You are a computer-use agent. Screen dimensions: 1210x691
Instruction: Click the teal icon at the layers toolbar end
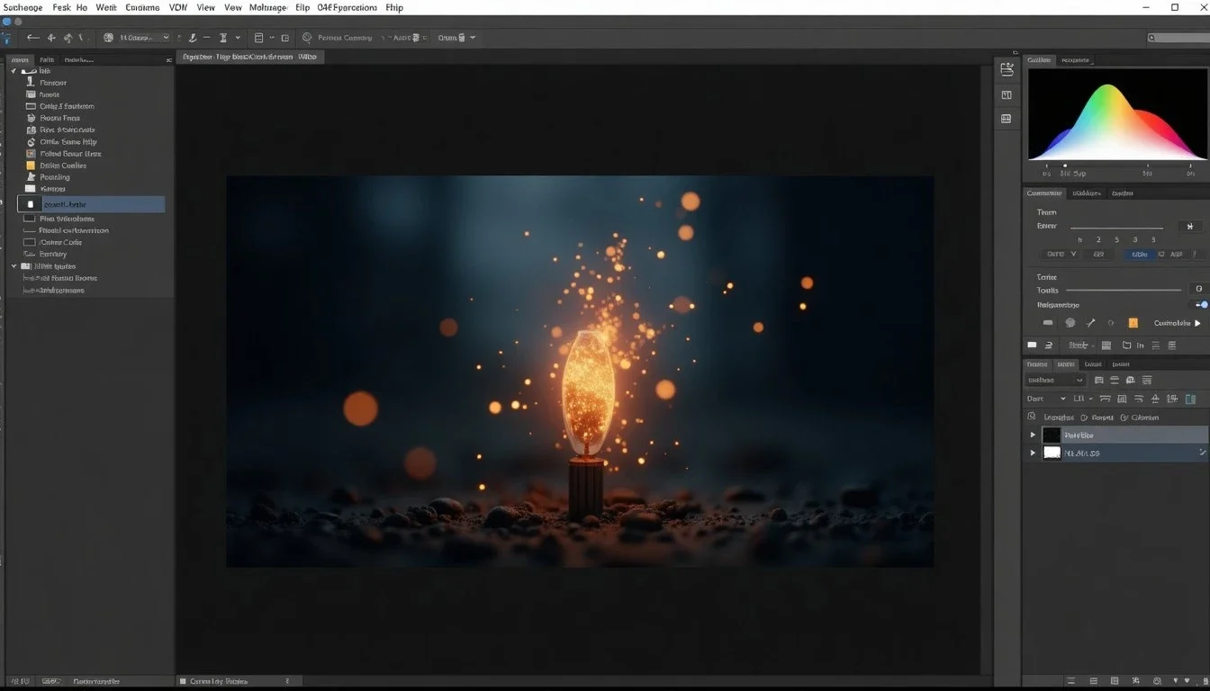pyautogui.click(x=1191, y=399)
